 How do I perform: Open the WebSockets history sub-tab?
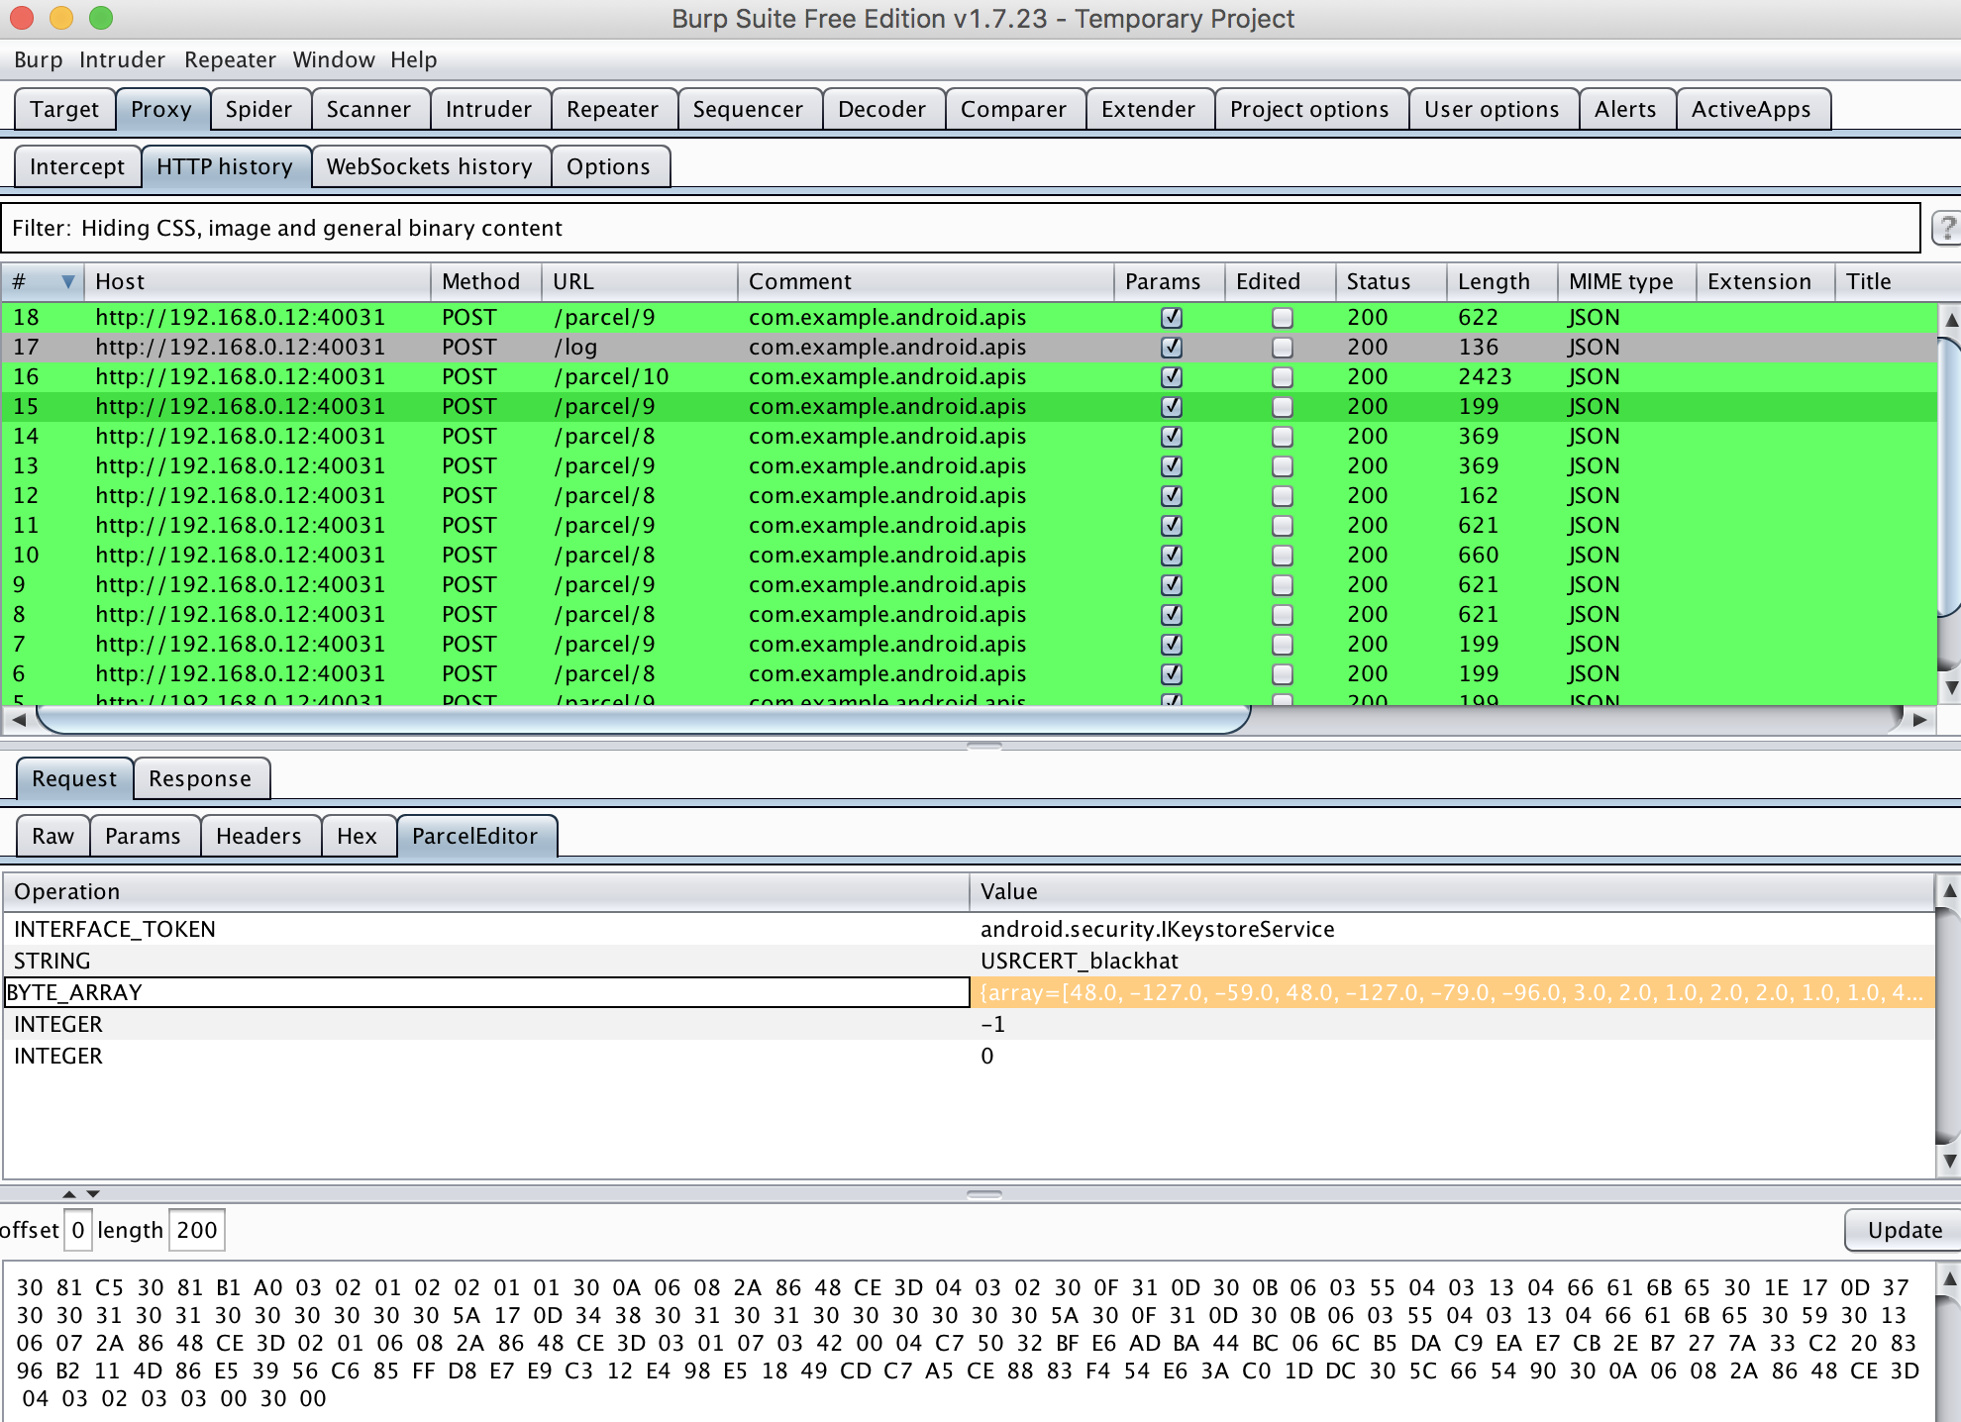(430, 166)
